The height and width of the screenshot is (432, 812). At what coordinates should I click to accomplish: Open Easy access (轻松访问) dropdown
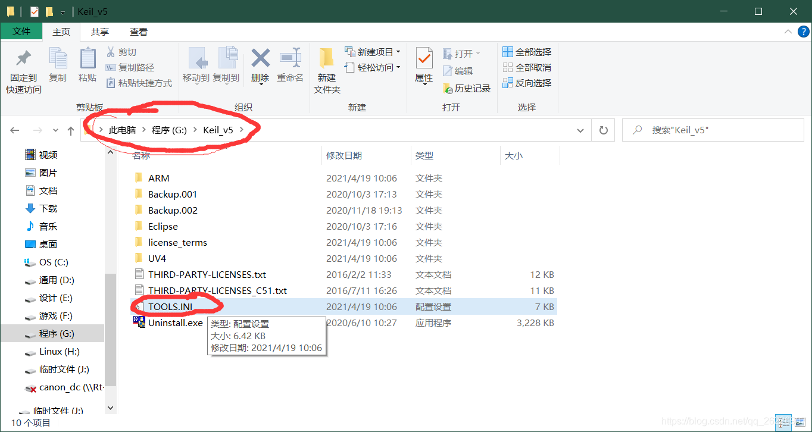point(373,68)
